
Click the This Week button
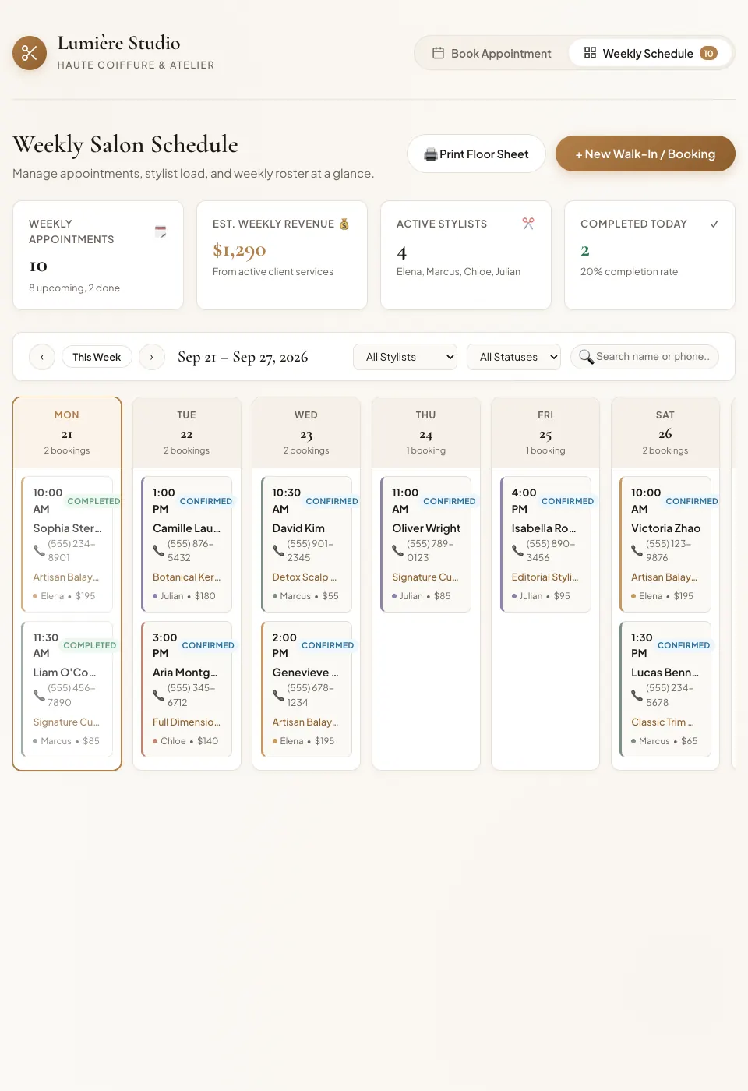click(97, 357)
